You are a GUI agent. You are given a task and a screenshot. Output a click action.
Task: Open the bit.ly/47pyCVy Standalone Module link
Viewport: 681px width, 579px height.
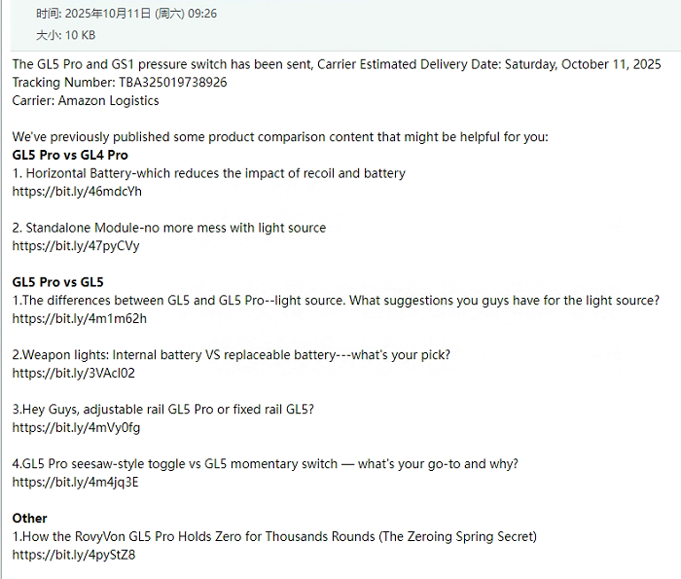click(76, 246)
